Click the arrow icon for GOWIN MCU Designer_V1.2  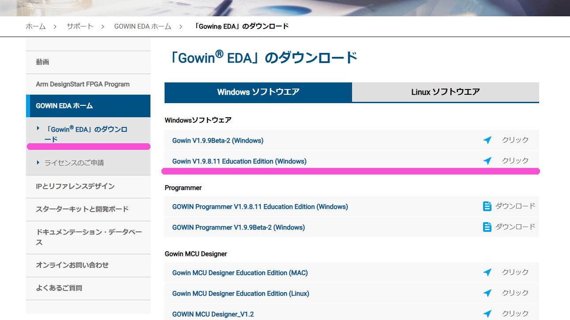[x=487, y=314]
